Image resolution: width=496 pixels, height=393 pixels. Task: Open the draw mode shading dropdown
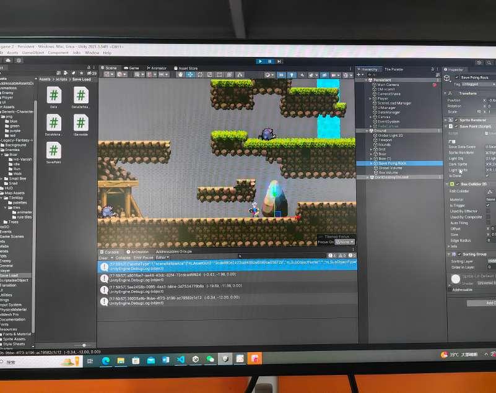point(269,75)
